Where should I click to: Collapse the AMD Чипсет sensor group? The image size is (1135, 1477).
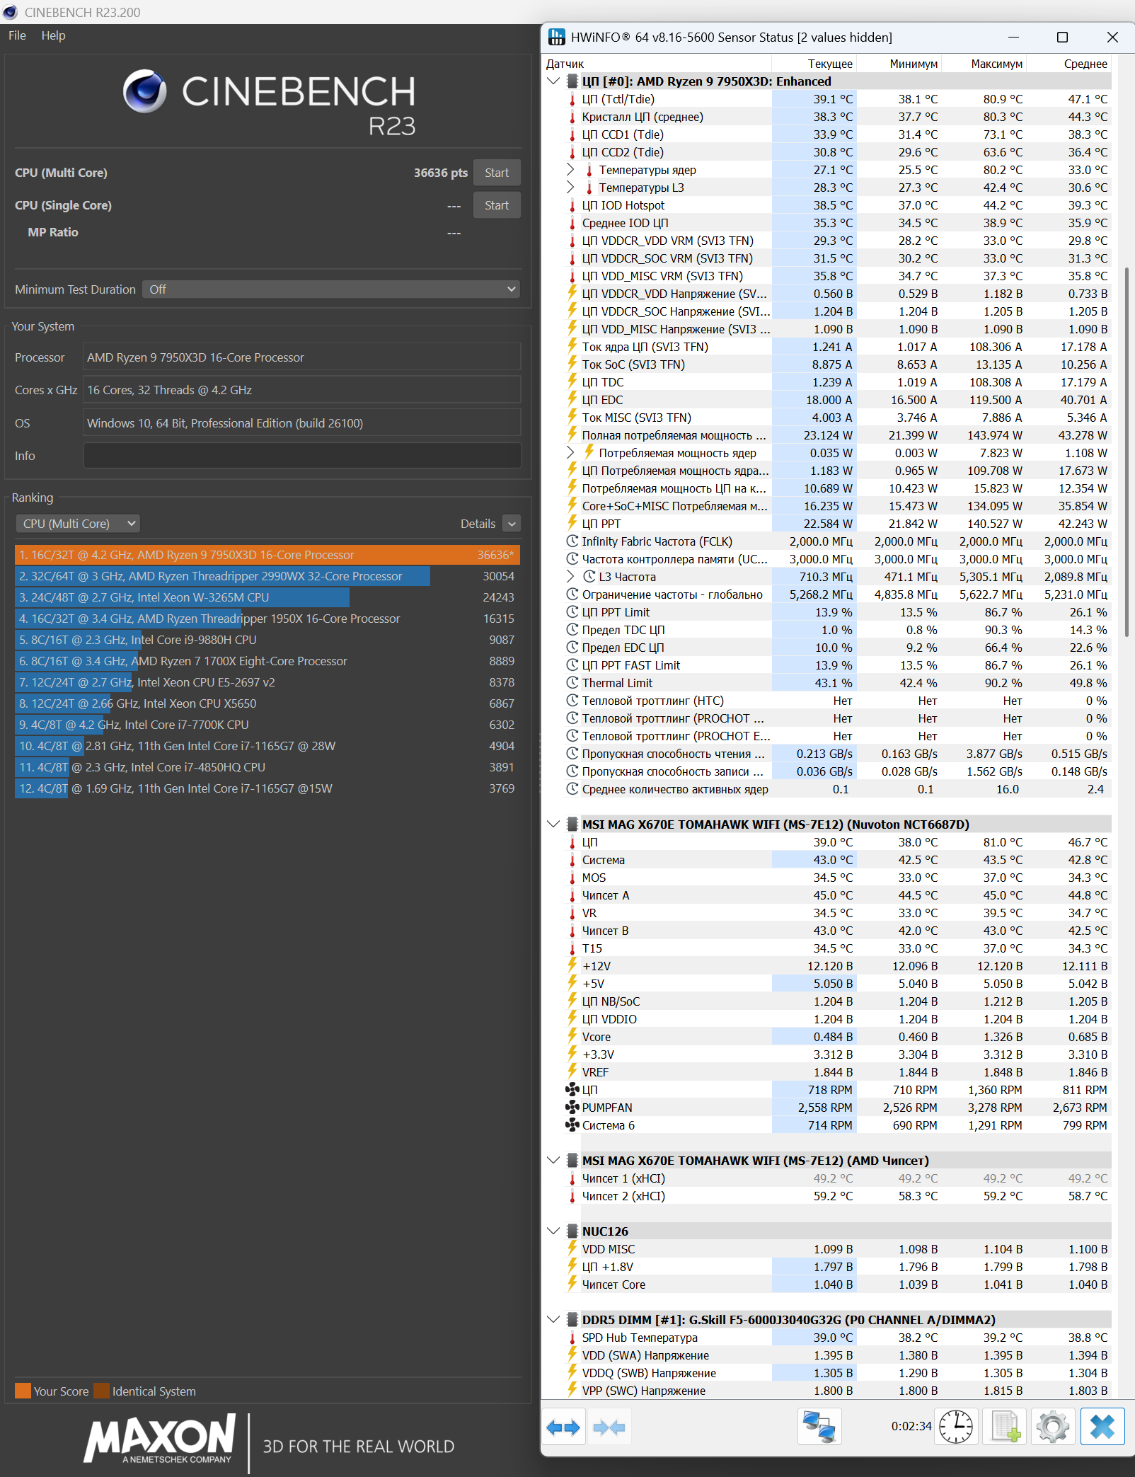553,1161
